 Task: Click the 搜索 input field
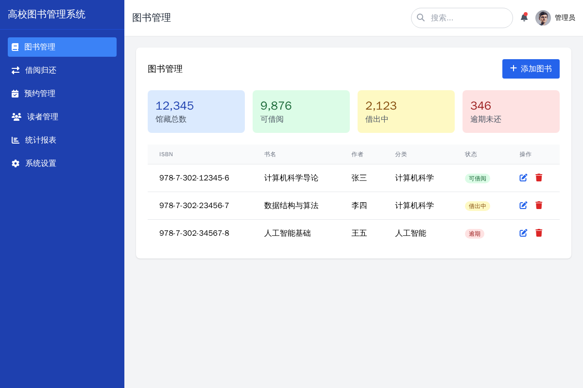(x=462, y=17)
